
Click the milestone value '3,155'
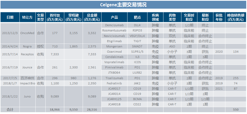pos(73,33)
